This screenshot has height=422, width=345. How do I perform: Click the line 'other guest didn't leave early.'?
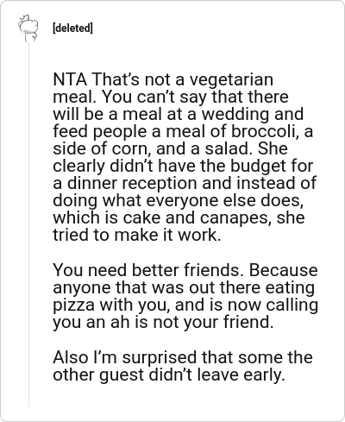tap(169, 375)
